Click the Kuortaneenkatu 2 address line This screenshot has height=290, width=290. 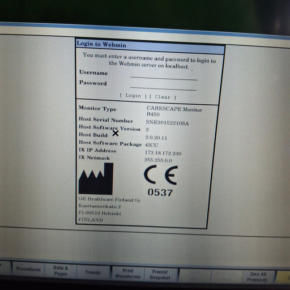tap(100, 206)
